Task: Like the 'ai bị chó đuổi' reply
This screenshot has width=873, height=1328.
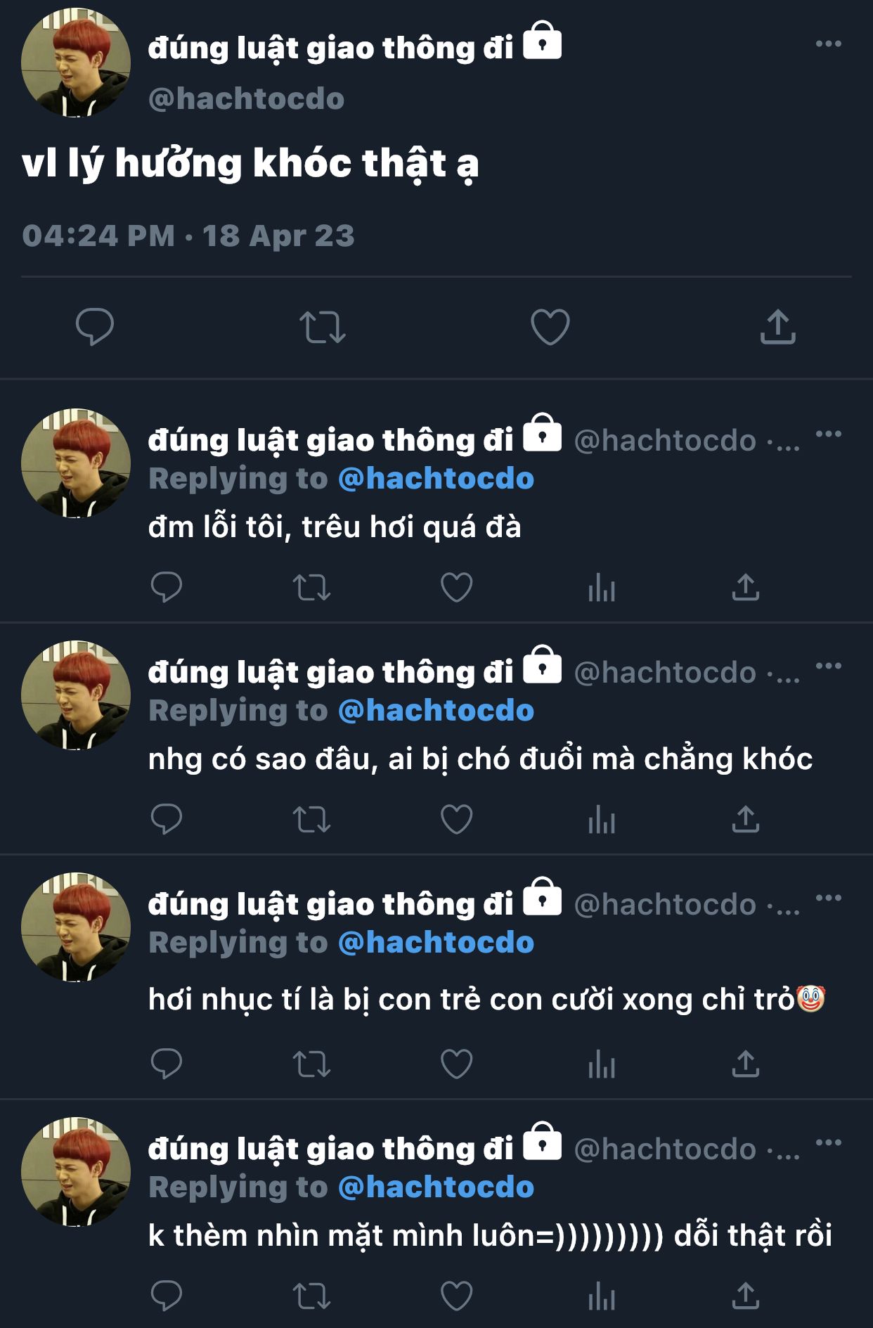Action: click(456, 819)
